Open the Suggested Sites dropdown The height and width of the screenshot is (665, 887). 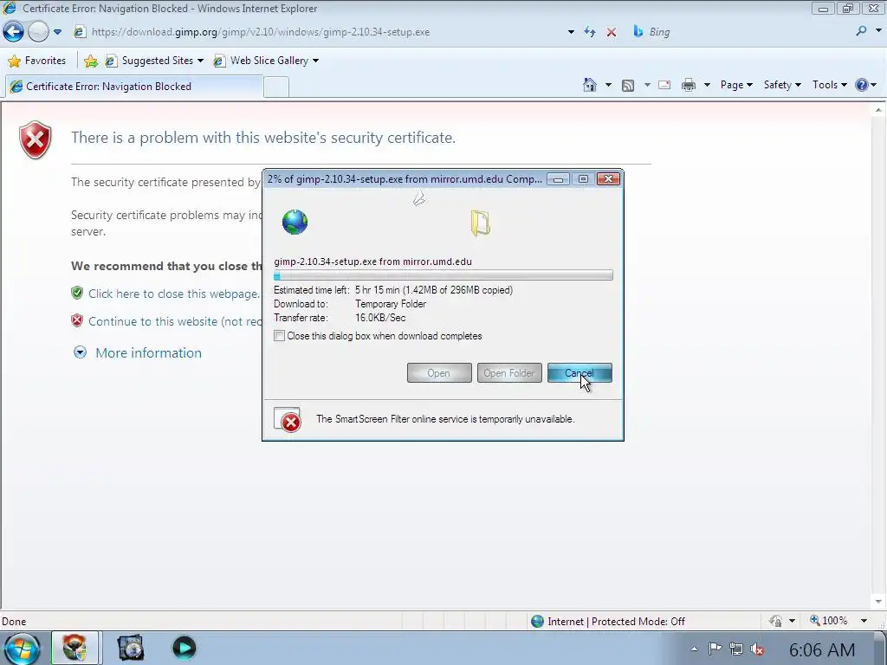(x=154, y=61)
